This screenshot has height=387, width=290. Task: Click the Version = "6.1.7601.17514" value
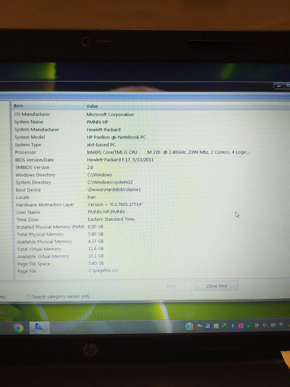(115, 204)
